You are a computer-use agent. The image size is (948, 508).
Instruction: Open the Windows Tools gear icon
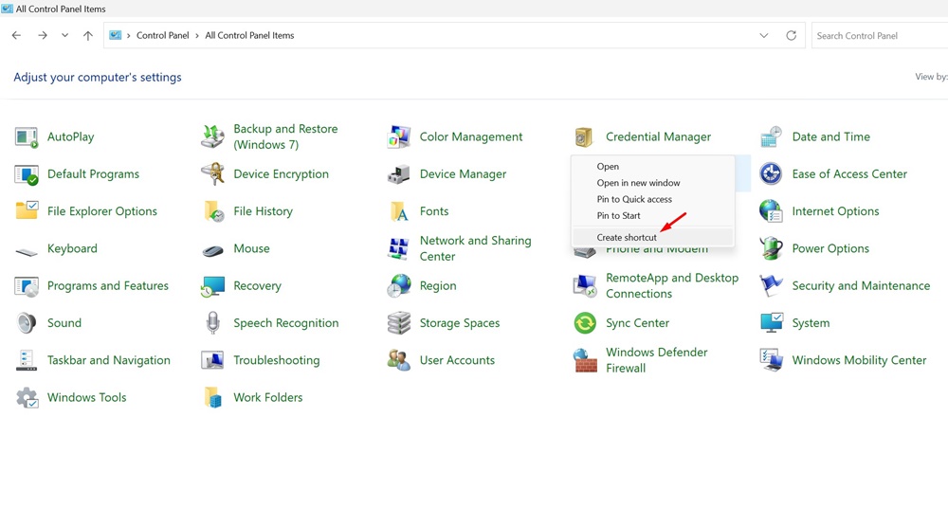pos(27,398)
